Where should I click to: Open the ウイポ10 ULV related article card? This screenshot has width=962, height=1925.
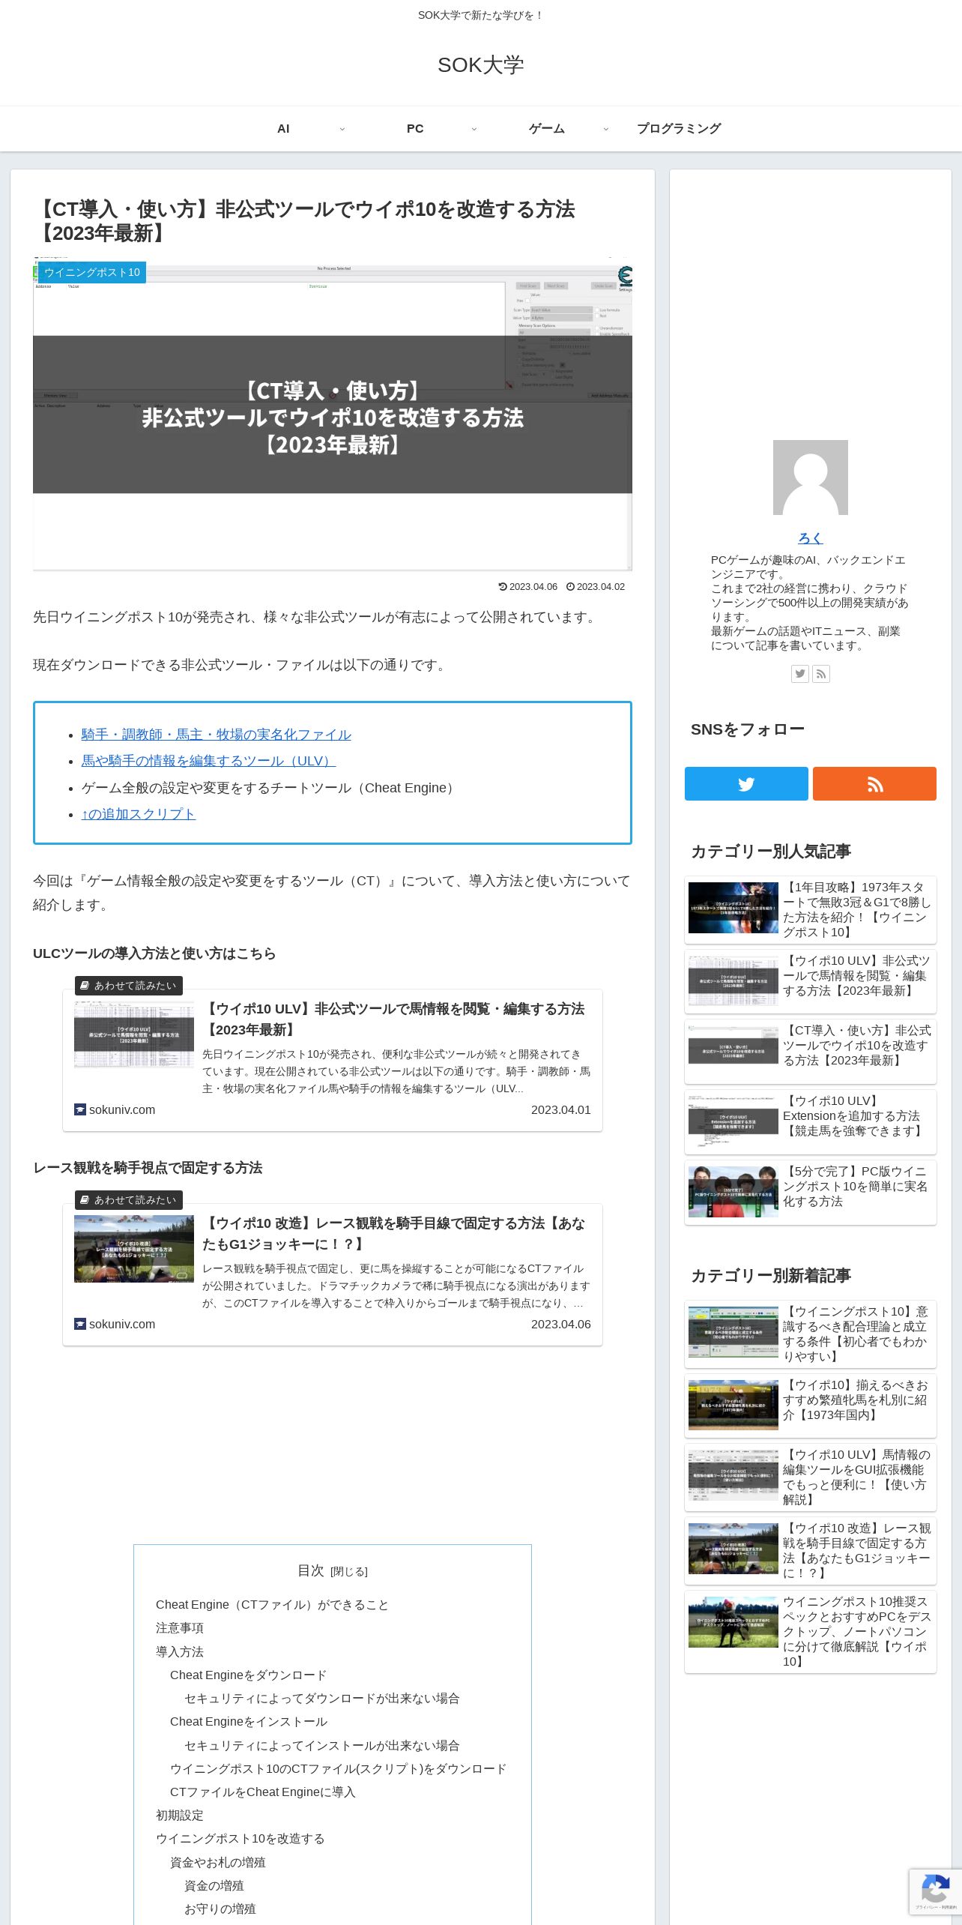(x=333, y=1060)
